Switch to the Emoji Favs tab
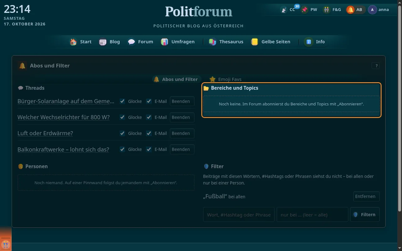 point(226,79)
